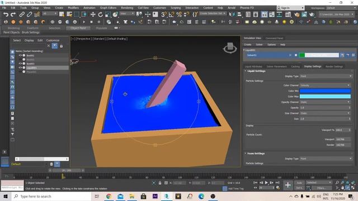Switch to the Solver Parameters tab
The height and width of the screenshot is (201, 358).
point(276,66)
